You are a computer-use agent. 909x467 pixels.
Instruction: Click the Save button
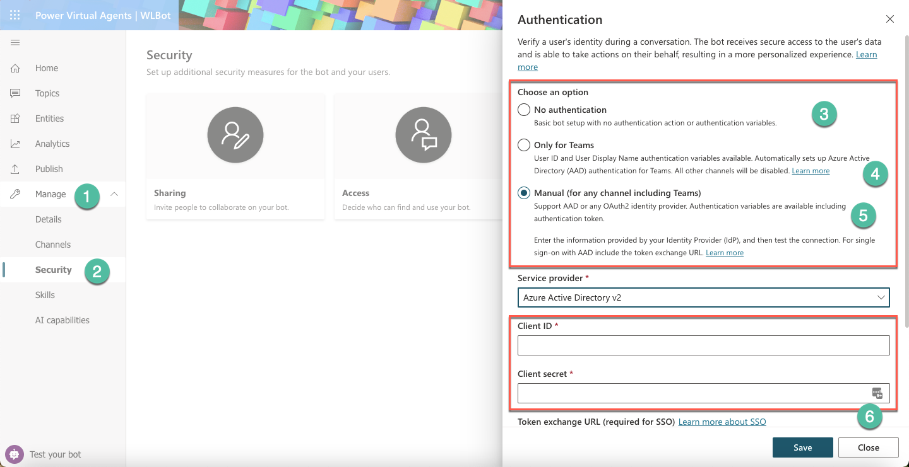pyautogui.click(x=803, y=447)
